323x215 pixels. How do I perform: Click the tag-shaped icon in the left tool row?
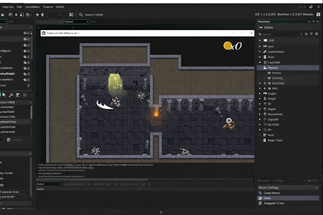coord(4,95)
